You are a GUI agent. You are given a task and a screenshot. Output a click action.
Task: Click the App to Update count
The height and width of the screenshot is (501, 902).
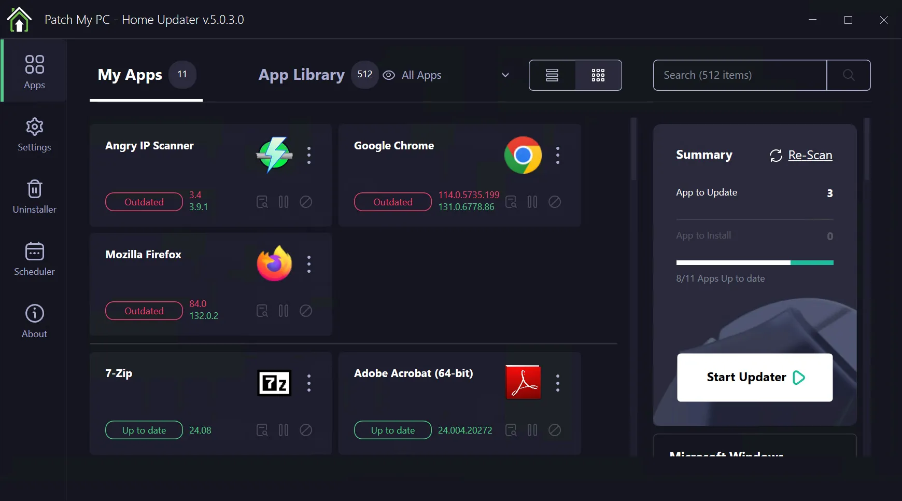pyautogui.click(x=830, y=193)
